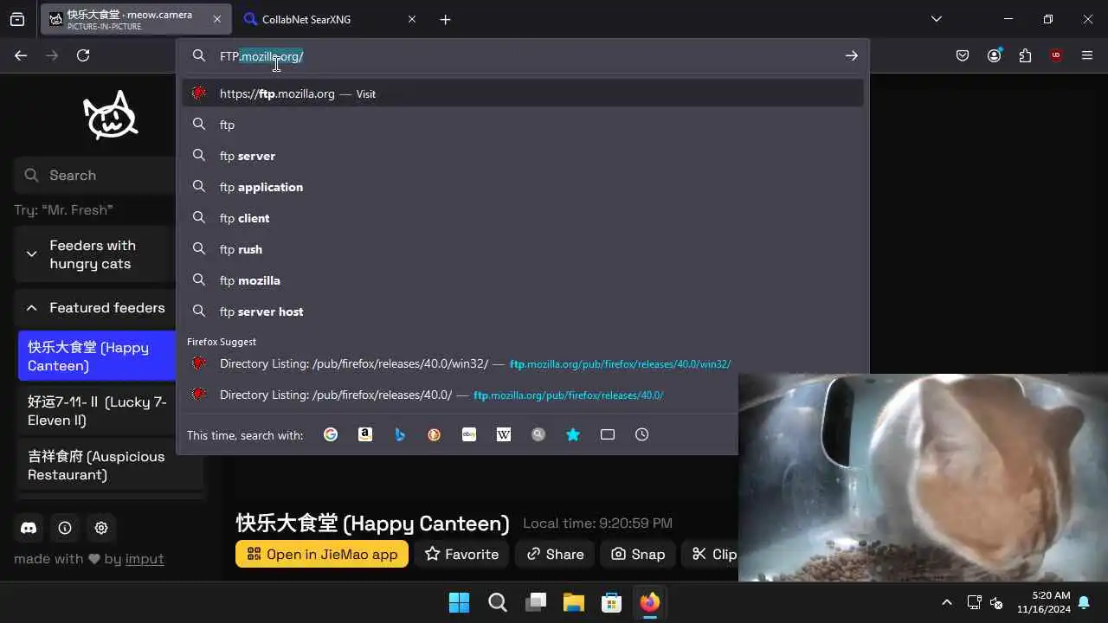Open the /pub/firefox/releases/40.0/ directory listing

(x=461, y=395)
